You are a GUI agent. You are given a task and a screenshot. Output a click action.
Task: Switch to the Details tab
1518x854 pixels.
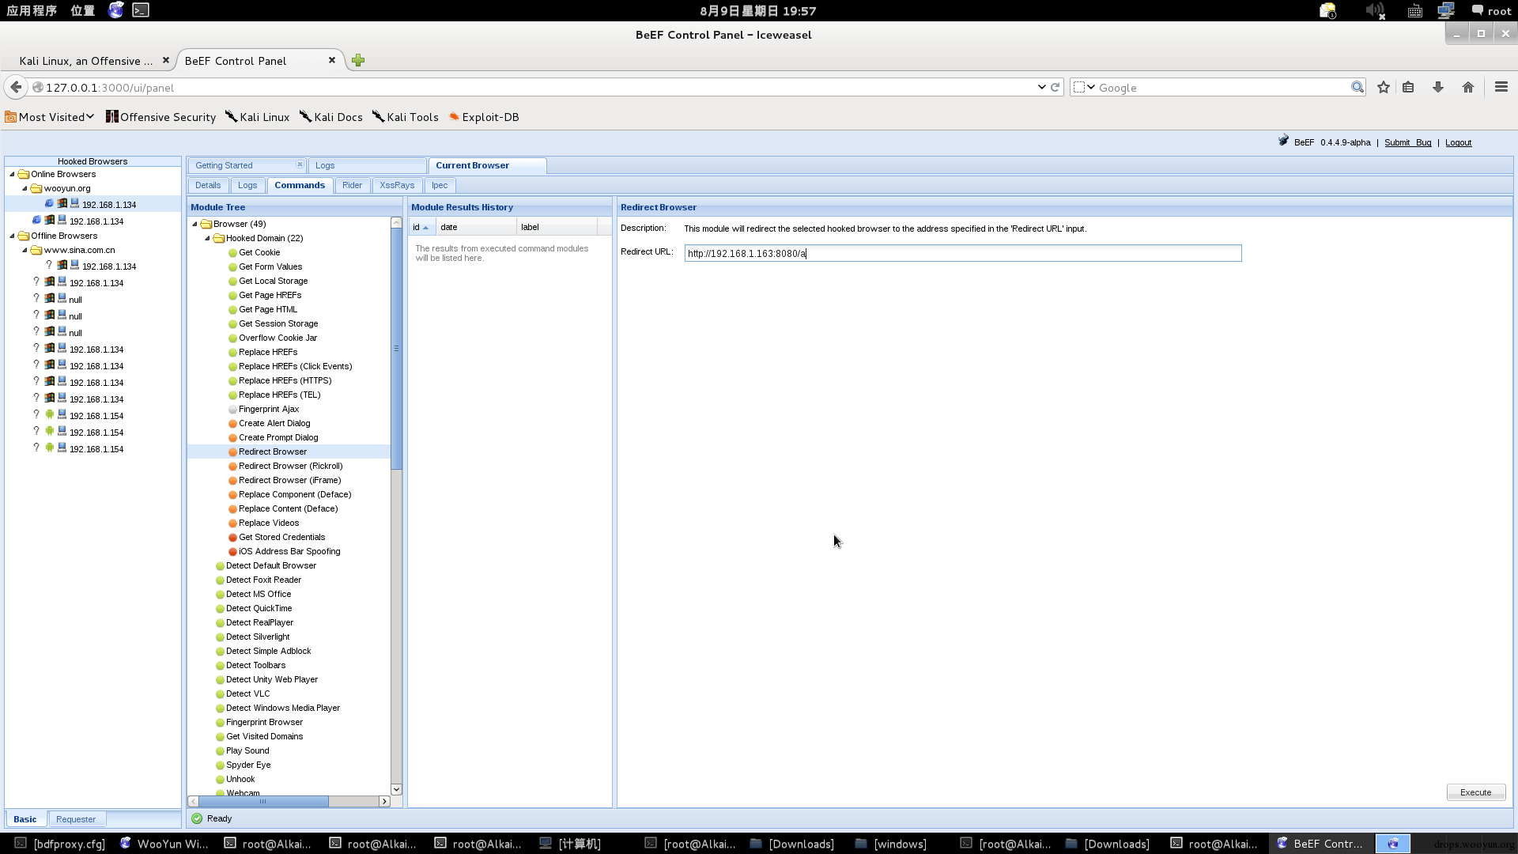pos(208,185)
